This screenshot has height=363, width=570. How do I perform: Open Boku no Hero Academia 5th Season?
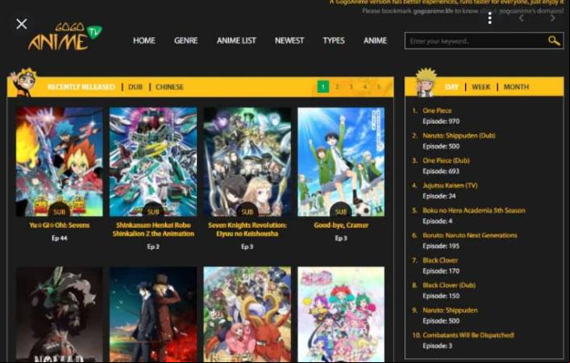[474, 211]
